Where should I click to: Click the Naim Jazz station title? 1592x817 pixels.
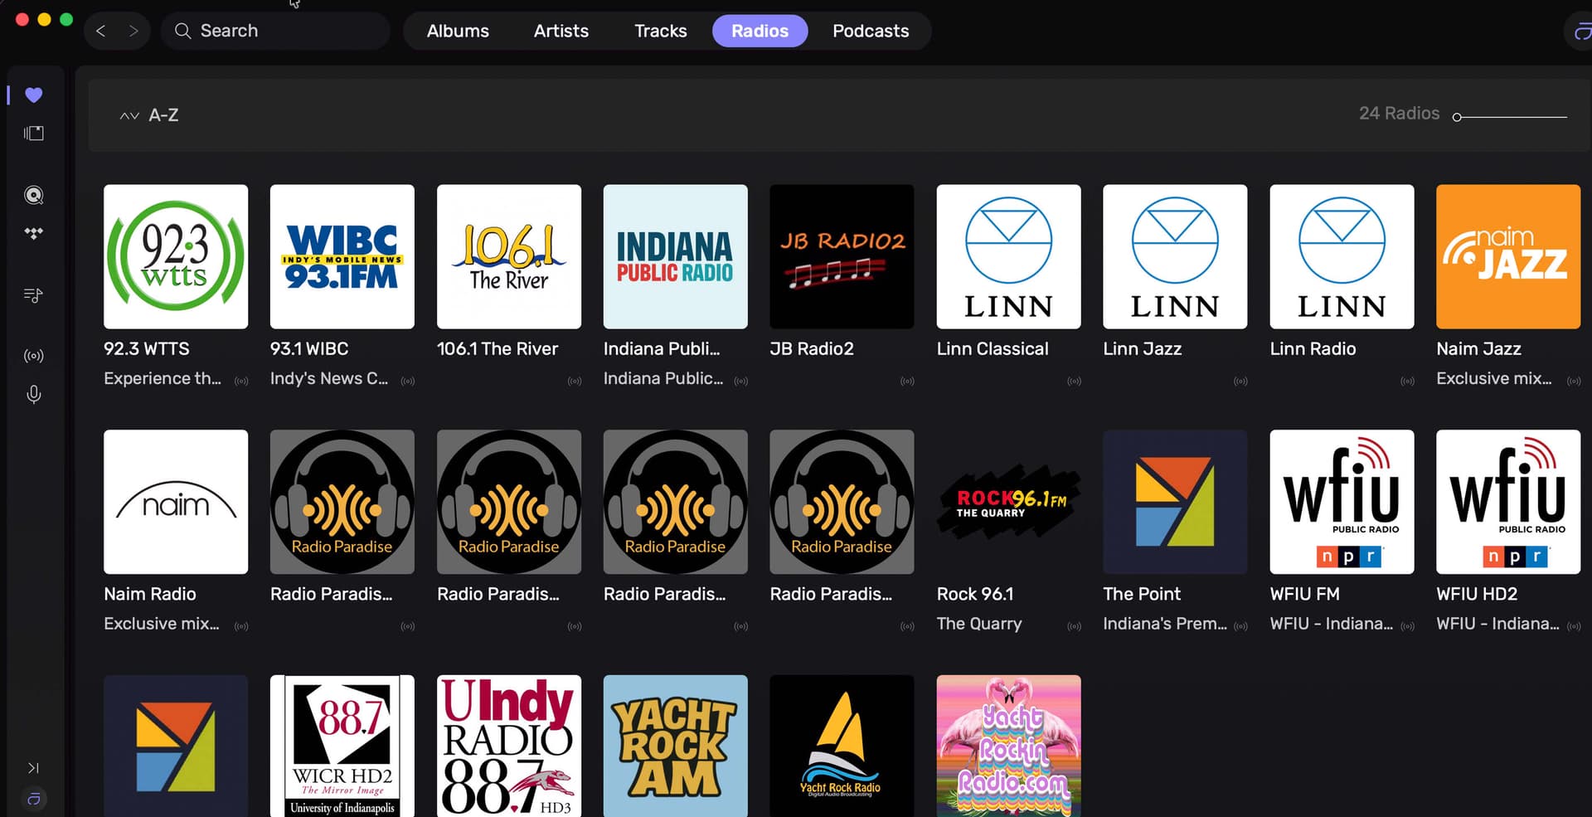pos(1478,349)
